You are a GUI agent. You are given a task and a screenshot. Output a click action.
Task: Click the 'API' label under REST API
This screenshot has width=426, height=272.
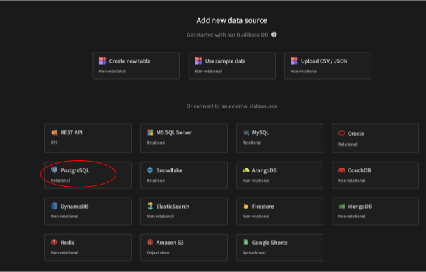tap(54, 142)
